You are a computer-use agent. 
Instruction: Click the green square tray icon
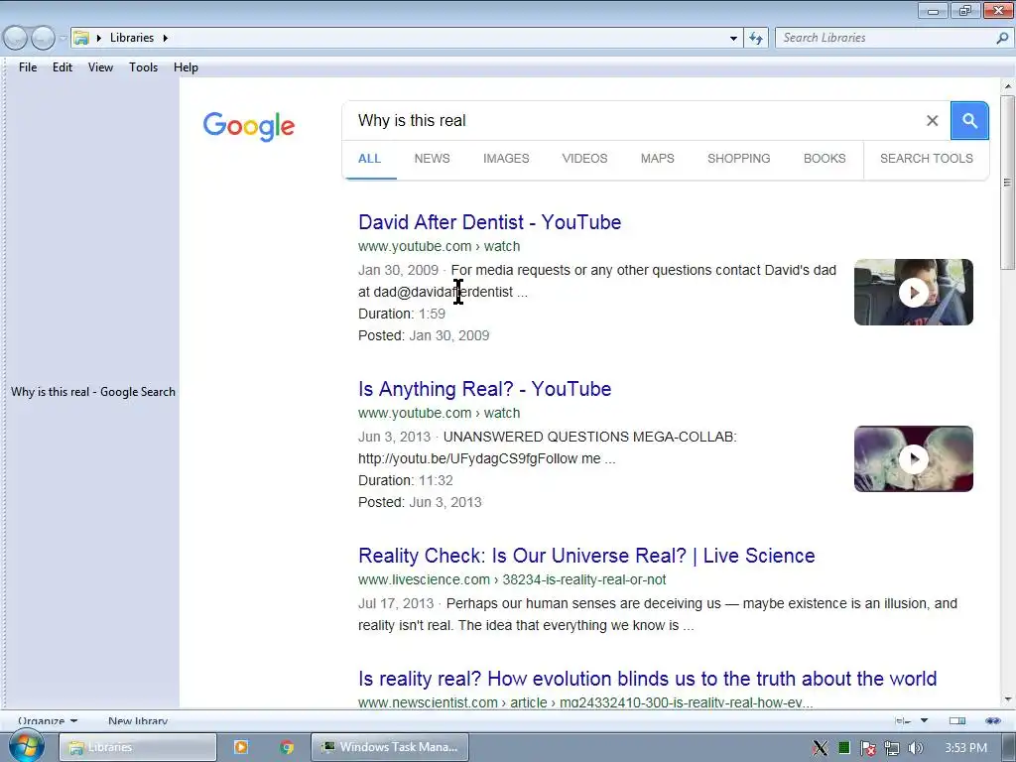point(843,748)
